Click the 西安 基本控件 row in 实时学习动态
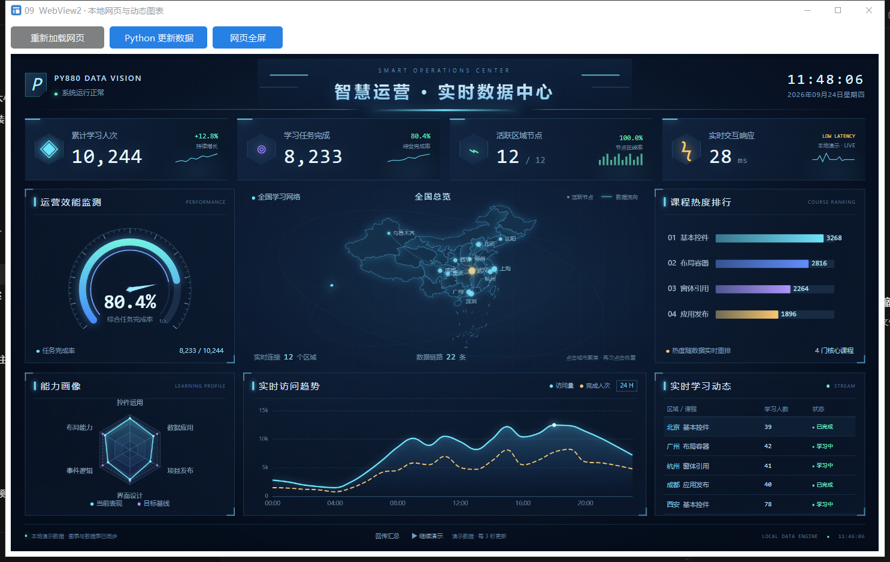The image size is (890, 562). [761, 504]
